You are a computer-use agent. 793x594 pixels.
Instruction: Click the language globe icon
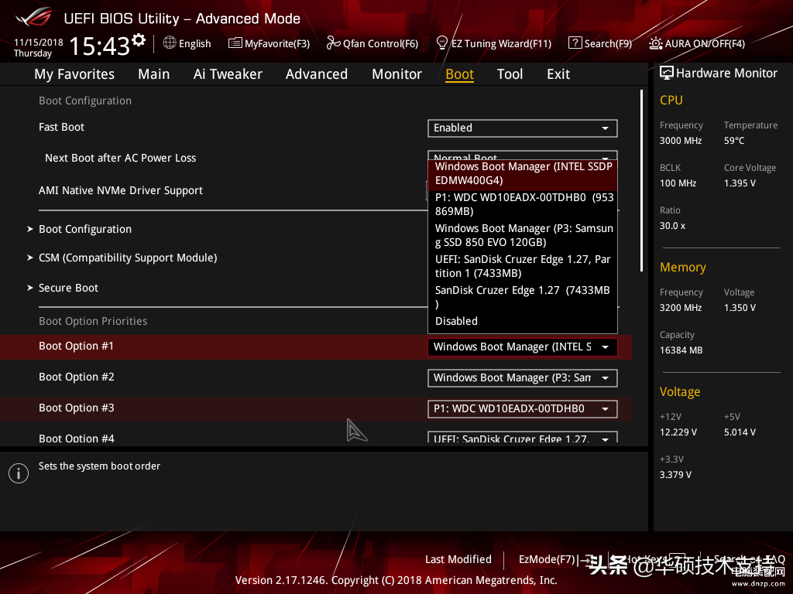click(170, 43)
